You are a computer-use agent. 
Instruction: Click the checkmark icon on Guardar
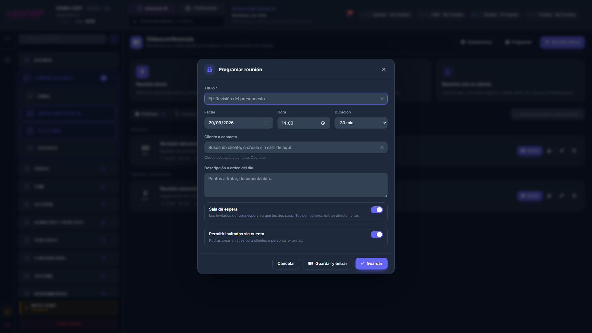[x=363, y=263]
